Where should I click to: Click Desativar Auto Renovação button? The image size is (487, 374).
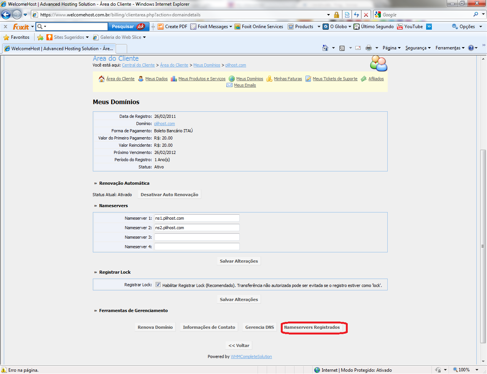pos(169,195)
